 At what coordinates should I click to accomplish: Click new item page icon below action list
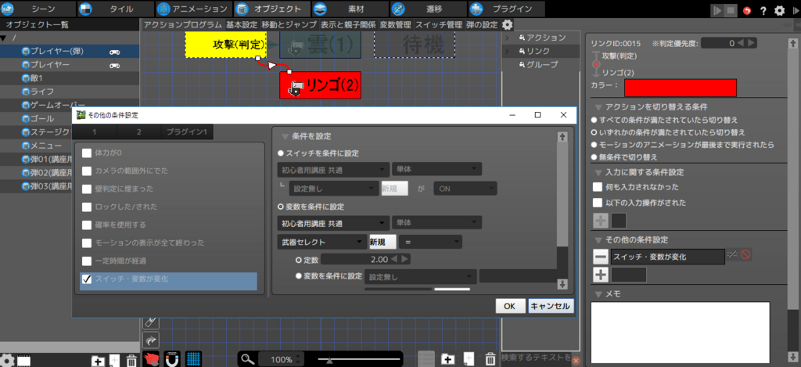(469, 359)
